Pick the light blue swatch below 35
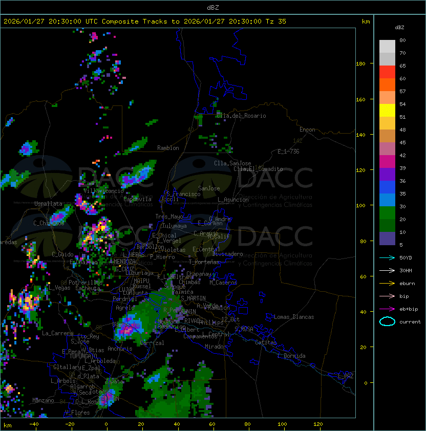This screenshot has width=426, height=431. [387, 200]
